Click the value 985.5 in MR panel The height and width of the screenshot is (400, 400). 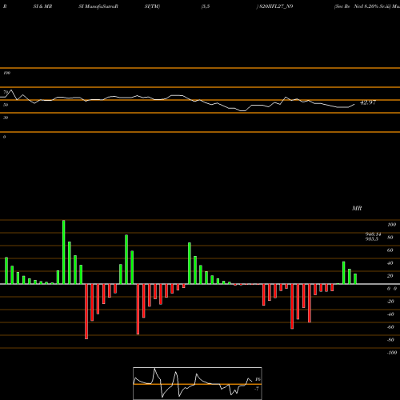pos(372,238)
